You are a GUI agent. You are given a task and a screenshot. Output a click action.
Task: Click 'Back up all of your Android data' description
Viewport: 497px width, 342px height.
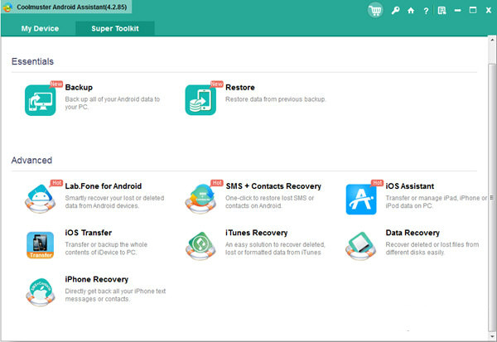point(112,103)
